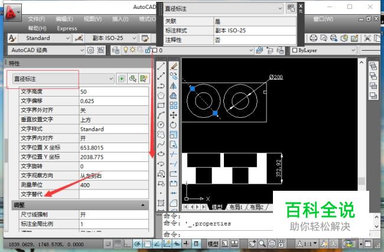Click the 文字替代 value field
Image resolution: width=384 pixels, height=252 pixels.
click(x=114, y=194)
